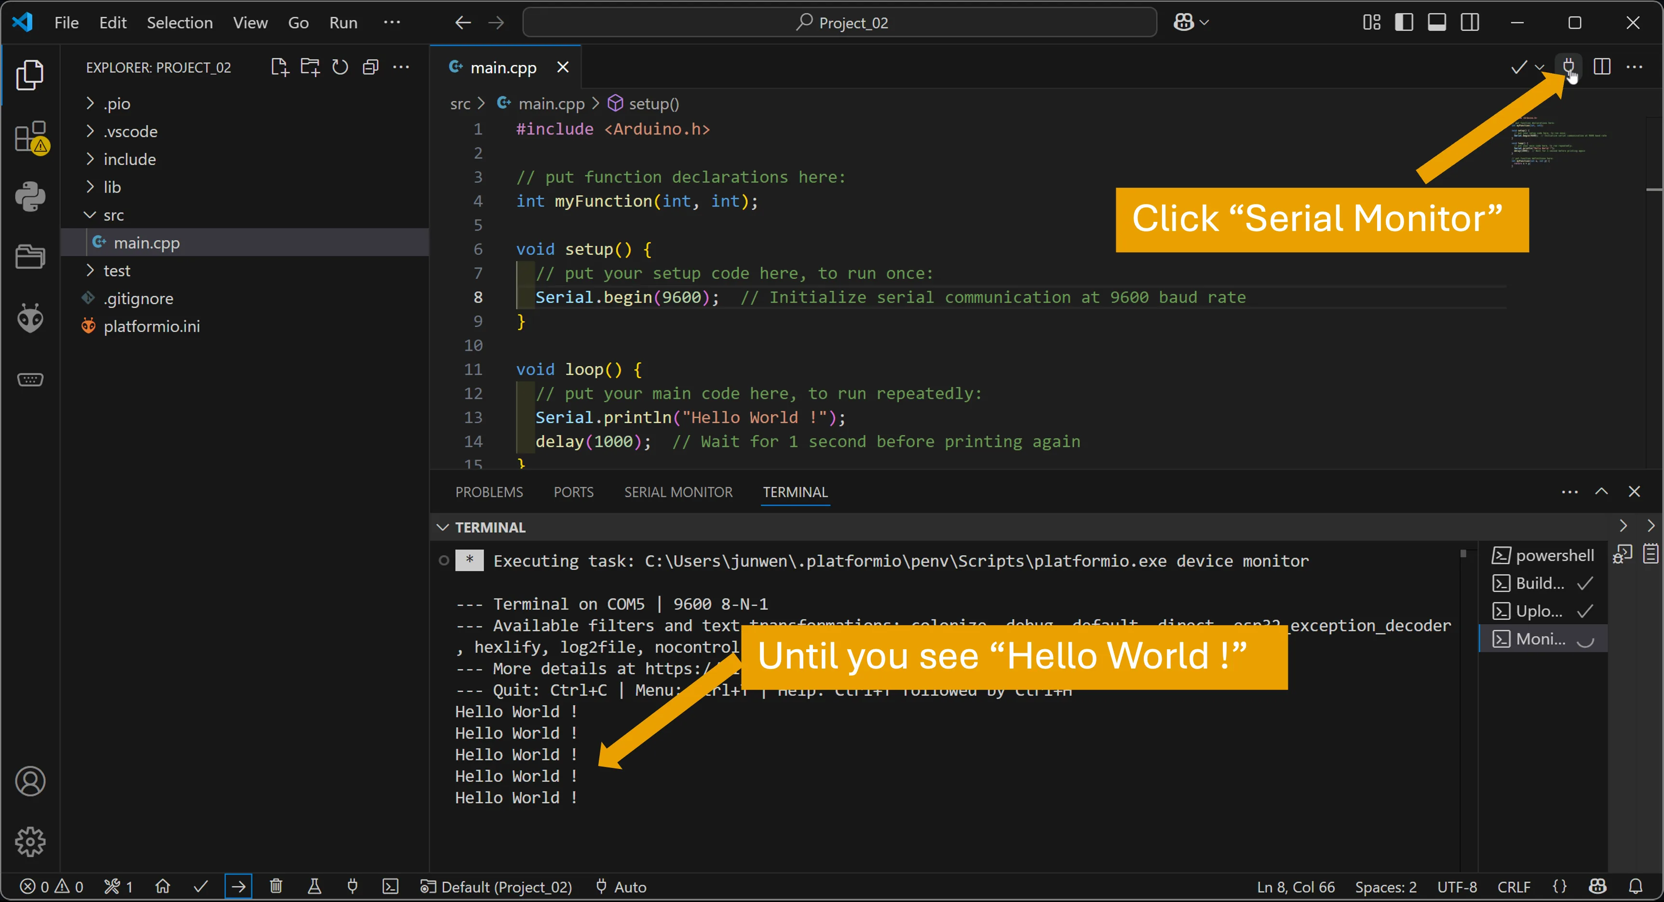Open the Project Manager folder icon in activity bar

coord(30,256)
